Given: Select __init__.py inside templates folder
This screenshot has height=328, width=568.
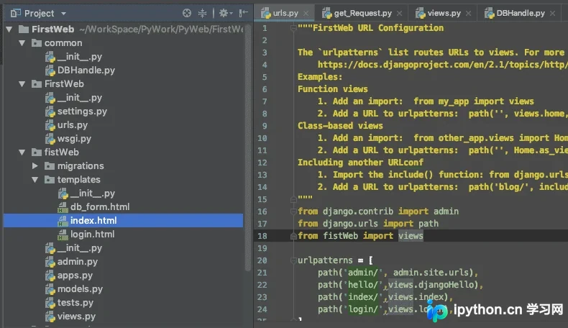Looking at the screenshot, I should (x=92, y=193).
